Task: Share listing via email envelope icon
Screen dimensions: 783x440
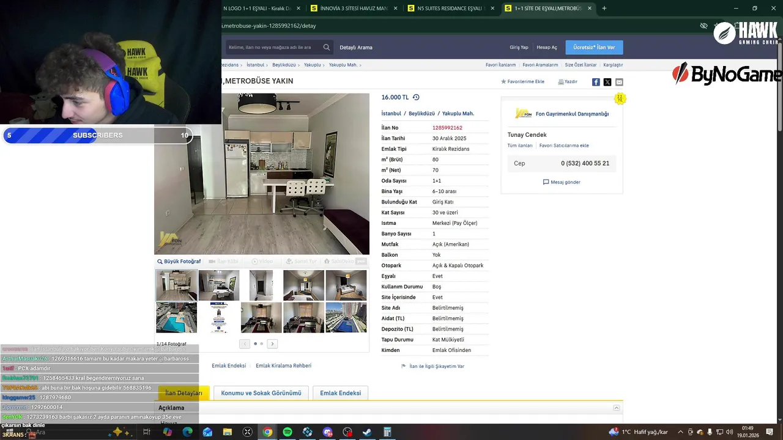Action: [x=619, y=82]
